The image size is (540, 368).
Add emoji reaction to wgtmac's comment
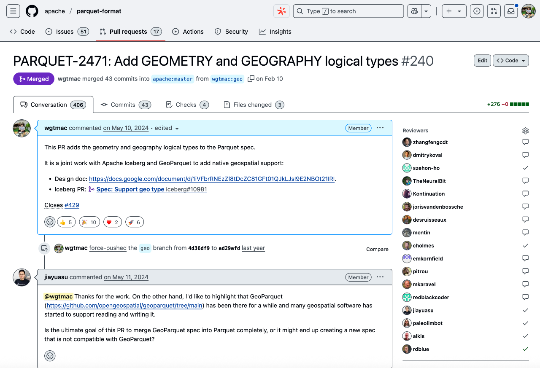(50, 222)
